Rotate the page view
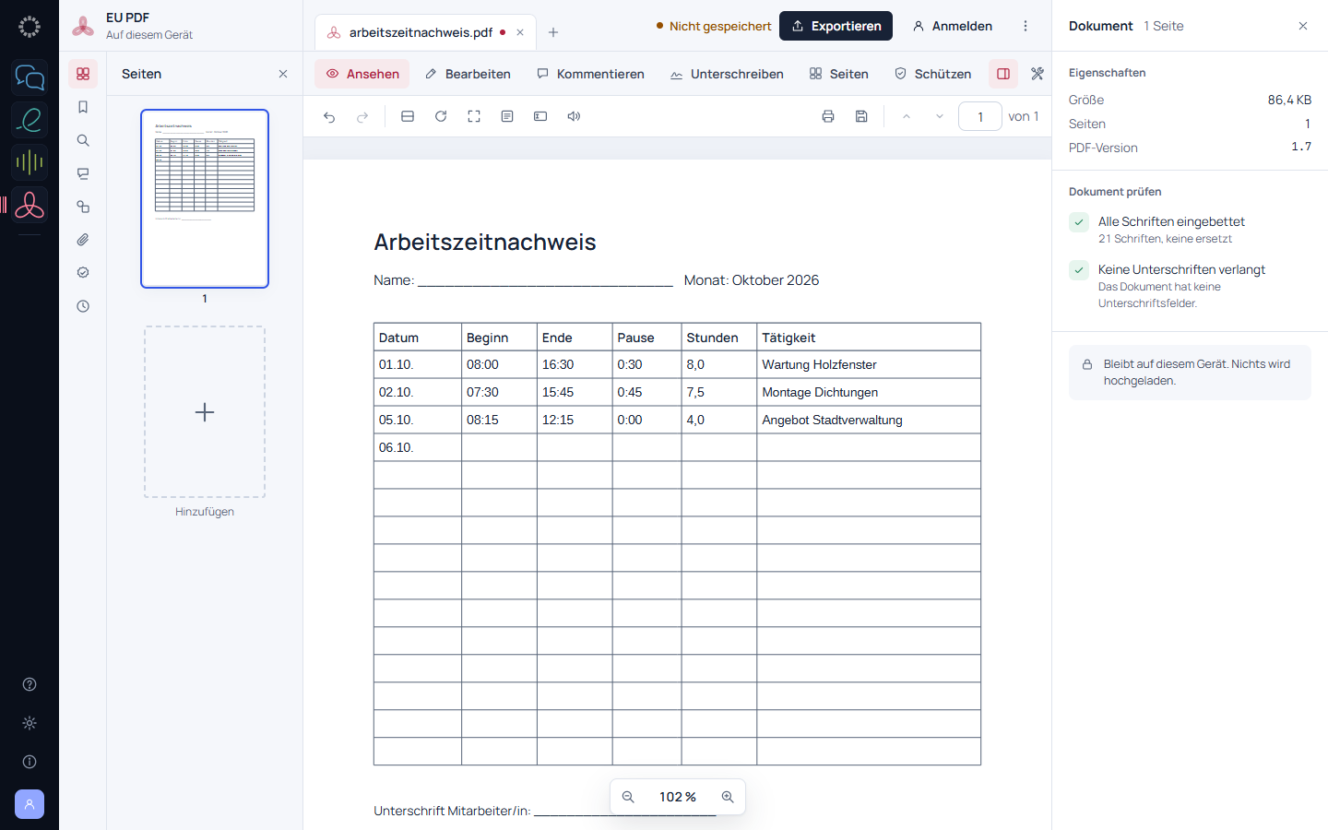 441,116
